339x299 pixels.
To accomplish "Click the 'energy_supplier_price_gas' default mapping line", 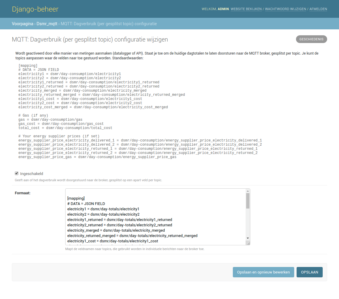I will point(97,157).
